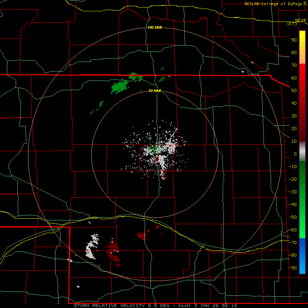Image resolution: width=308 pixels, height=308 pixels.
Task: Click the -80 knot scale label
Action: pos(293,255)
